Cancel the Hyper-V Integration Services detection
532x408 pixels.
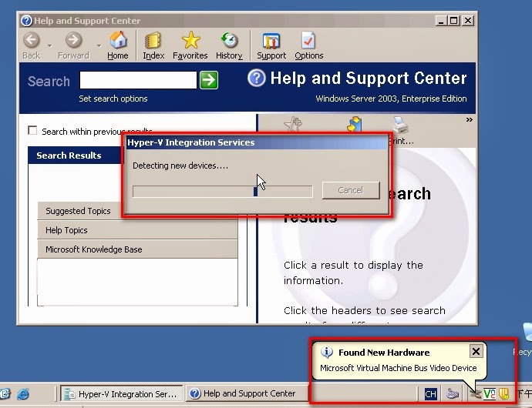[351, 190]
